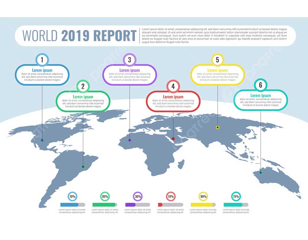
Task: Click the blue "Lorem ipsum" heading in callout 1
Action: coord(42,70)
